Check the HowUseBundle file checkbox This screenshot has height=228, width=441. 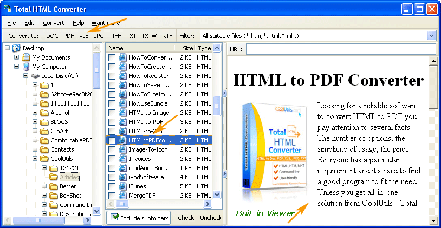pos(112,103)
